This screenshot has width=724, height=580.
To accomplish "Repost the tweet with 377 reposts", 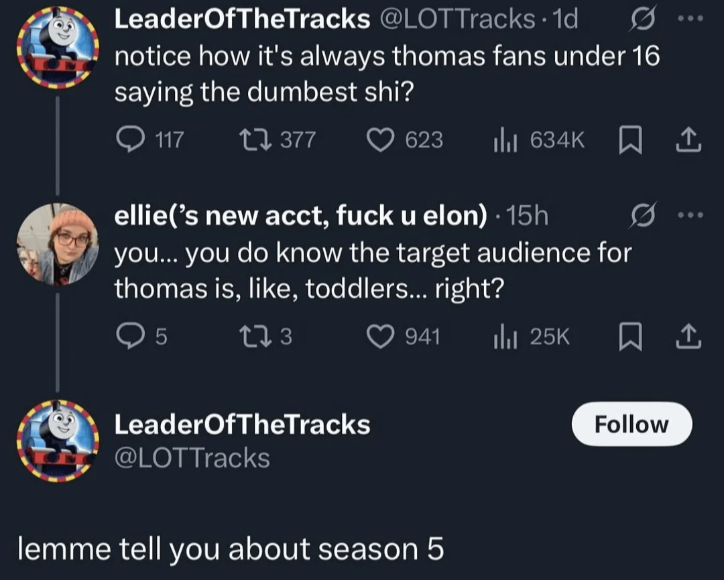I will [257, 139].
